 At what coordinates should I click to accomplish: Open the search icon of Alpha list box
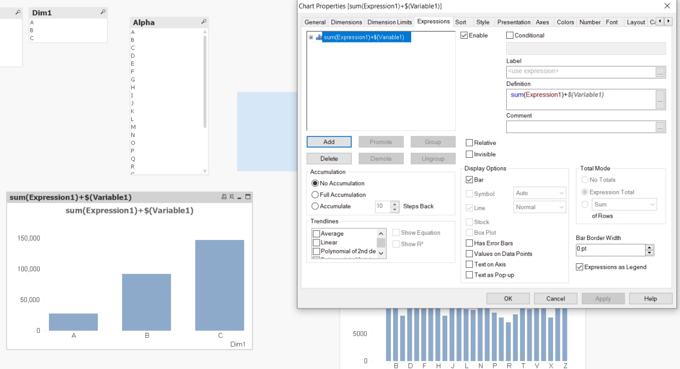[203, 22]
